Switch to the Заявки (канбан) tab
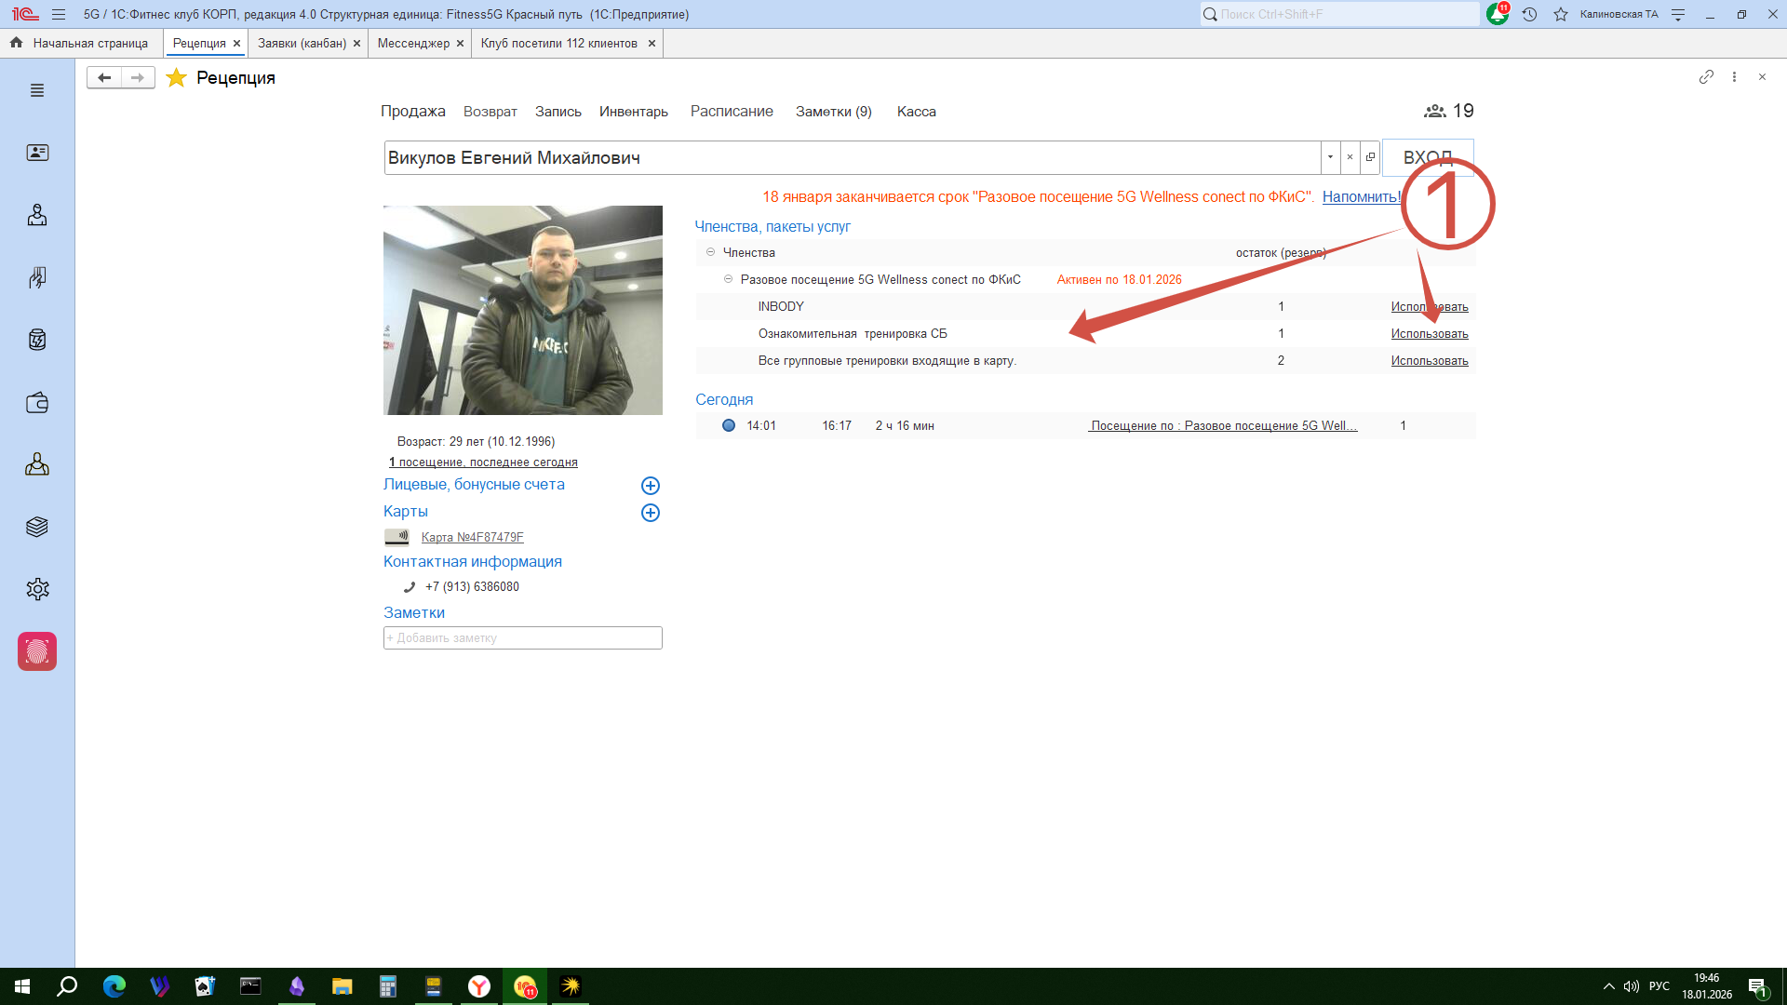The height and width of the screenshot is (1005, 1787). pos(302,44)
